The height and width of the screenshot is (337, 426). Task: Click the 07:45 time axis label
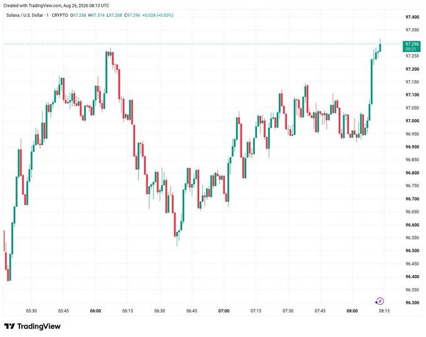click(x=319, y=311)
